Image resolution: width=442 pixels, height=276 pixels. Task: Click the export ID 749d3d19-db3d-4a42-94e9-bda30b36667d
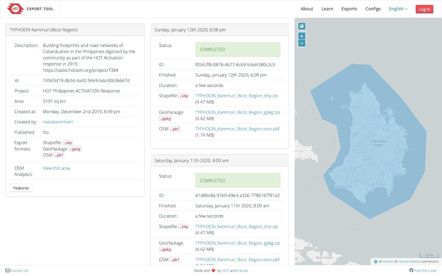point(86,81)
